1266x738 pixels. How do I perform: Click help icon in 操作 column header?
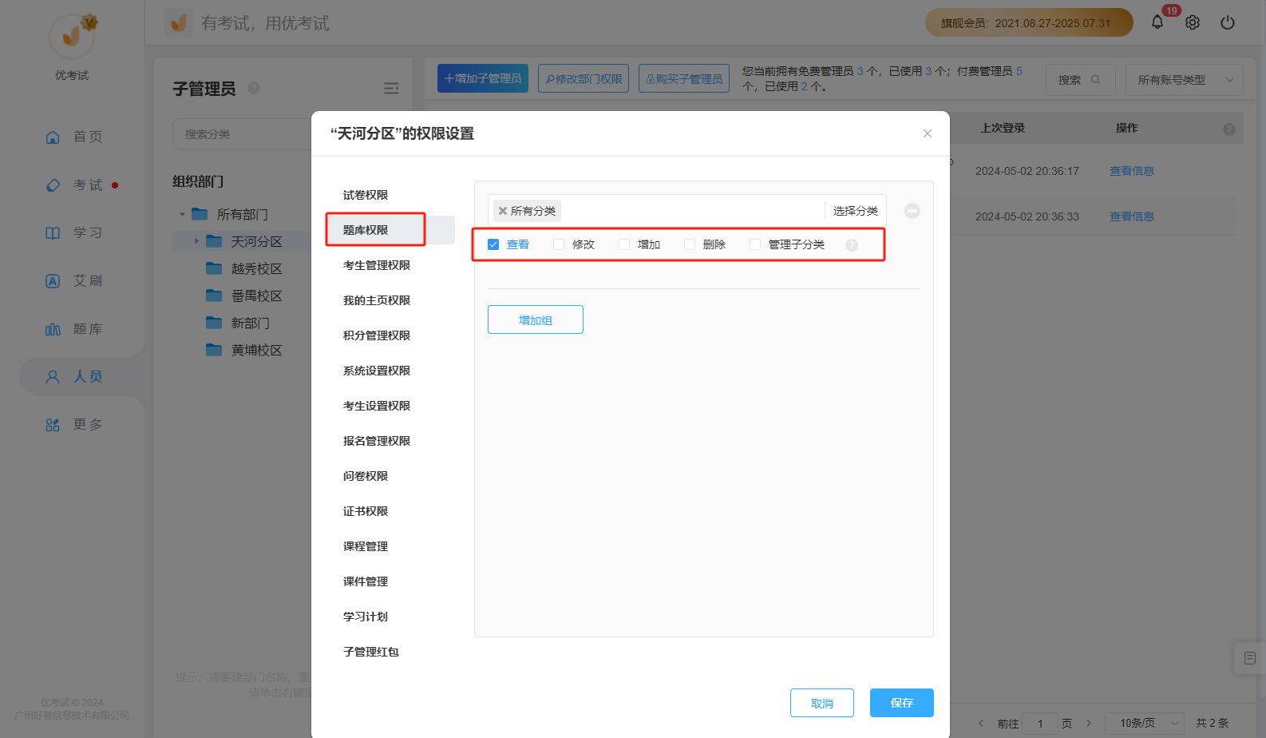click(x=1229, y=129)
